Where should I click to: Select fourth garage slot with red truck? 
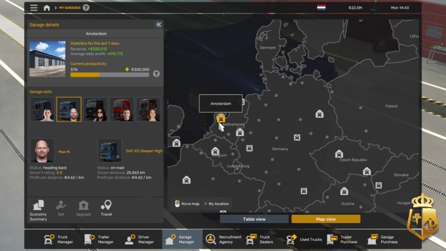(x=122, y=109)
